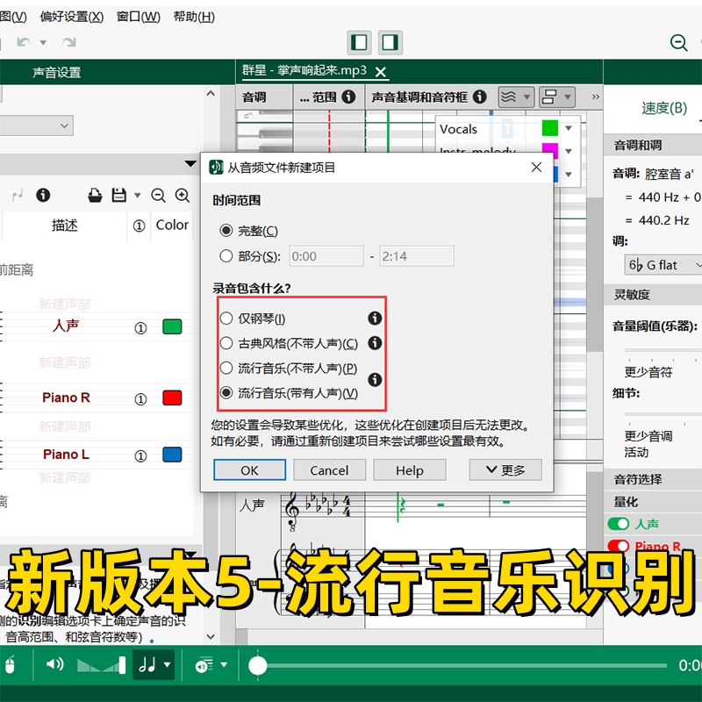Image resolution: width=702 pixels, height=702 pixels.
Task: Open the save button's dropdown arrow
Action: point(138,195)
